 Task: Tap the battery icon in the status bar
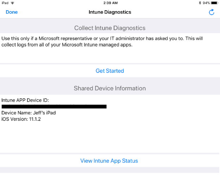(x=215, y=3)
